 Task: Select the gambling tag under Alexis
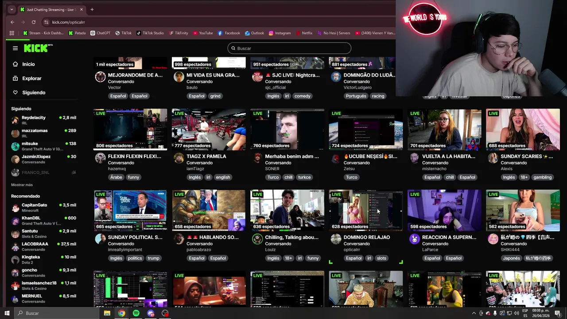point(542,177)
